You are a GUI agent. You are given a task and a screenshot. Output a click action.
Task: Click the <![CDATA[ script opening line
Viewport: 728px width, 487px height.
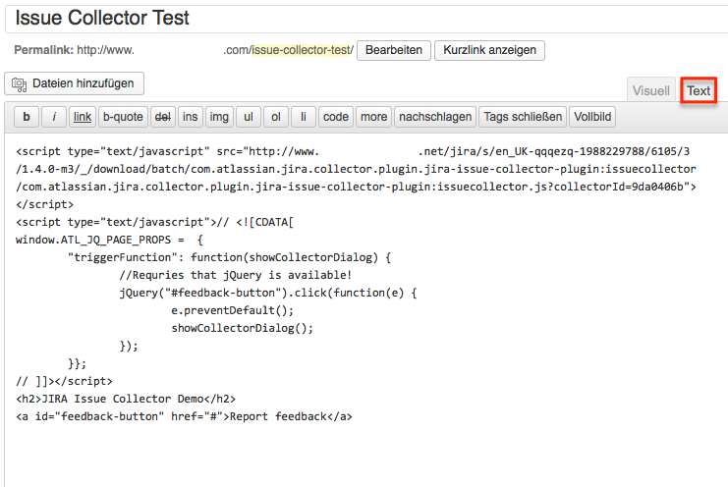click(x=154, y=222)
